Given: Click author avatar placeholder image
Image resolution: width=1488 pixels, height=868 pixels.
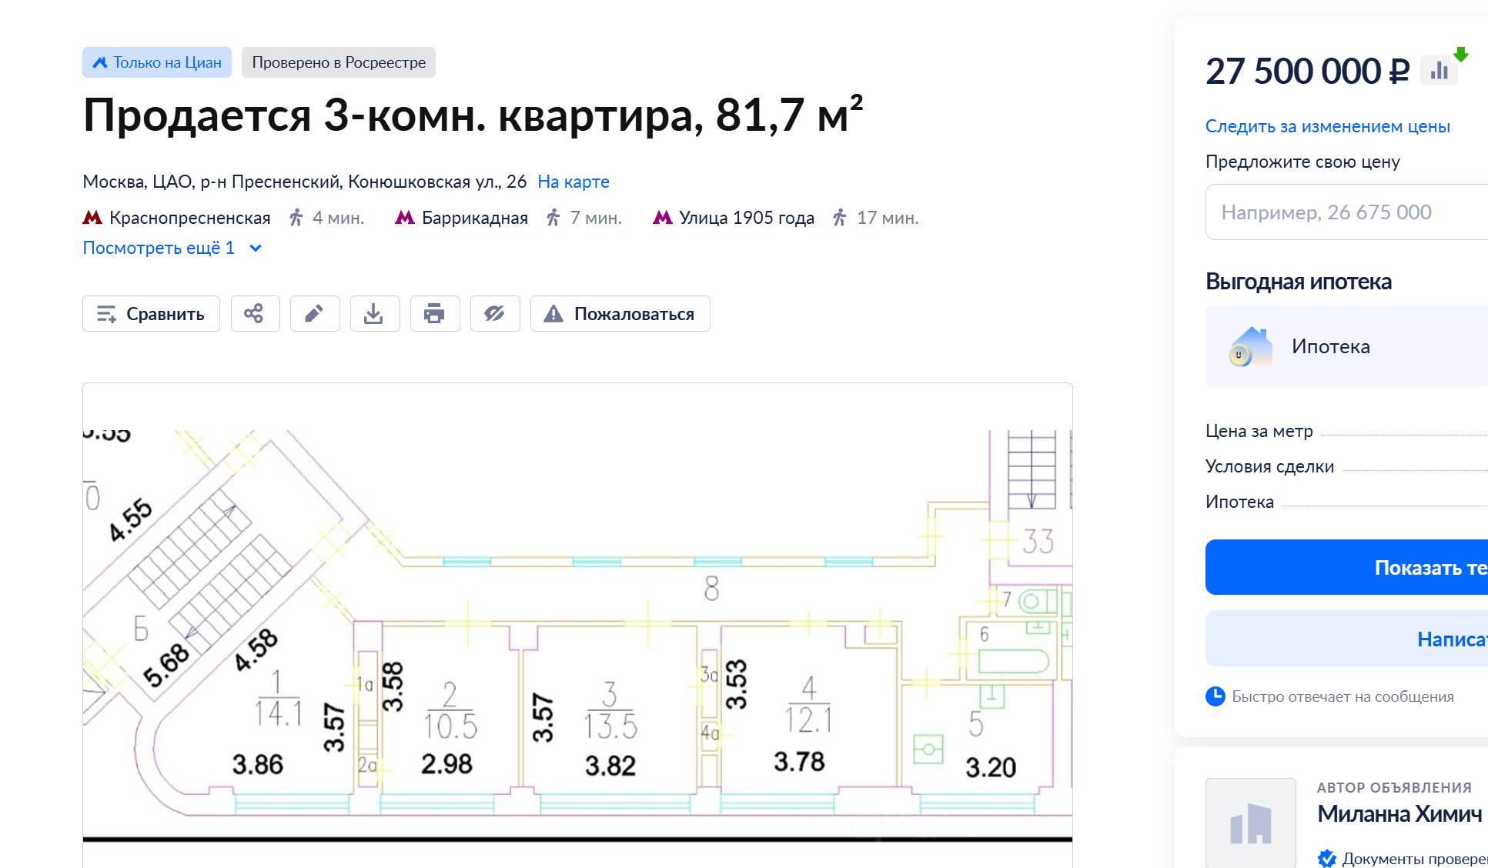Looking at the screenshot, I should click(1250, 823).
